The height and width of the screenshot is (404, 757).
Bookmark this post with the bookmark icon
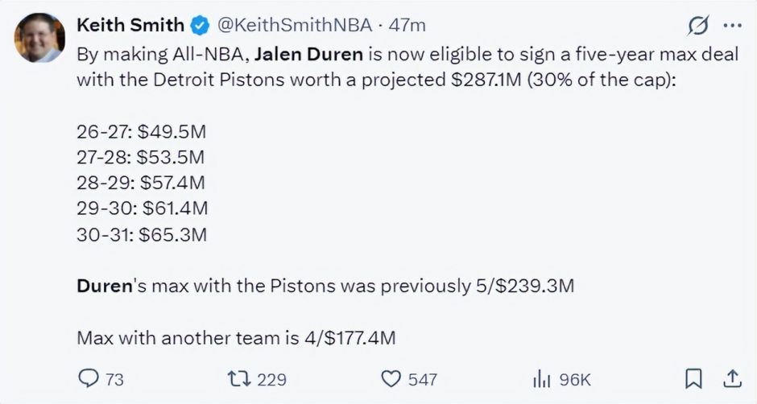(x=693, y=379)
